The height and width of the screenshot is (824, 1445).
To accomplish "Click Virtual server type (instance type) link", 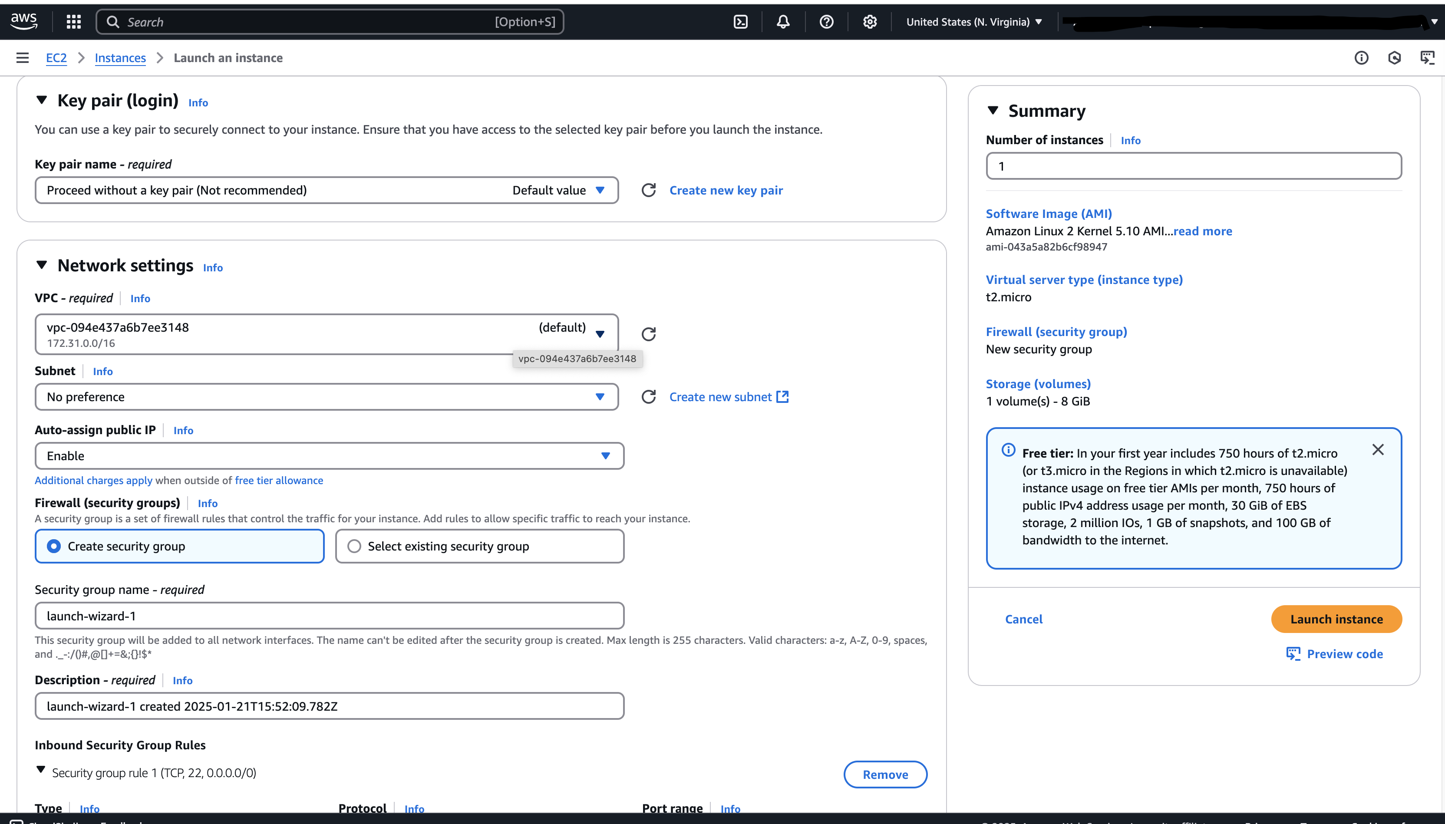I will 1084,280.
